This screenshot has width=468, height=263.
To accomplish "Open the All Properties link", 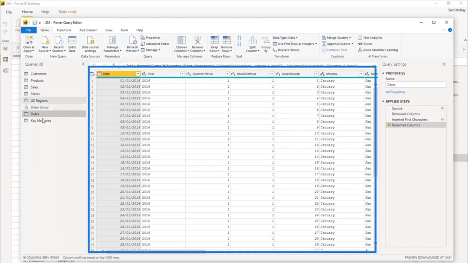I will tap(395, 92).
